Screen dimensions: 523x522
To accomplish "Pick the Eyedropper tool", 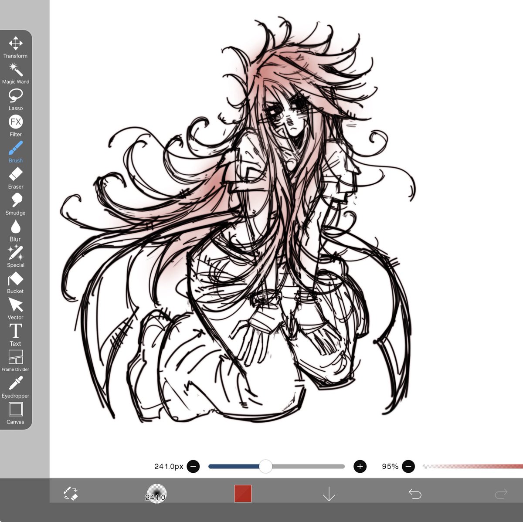I will 16,387.
